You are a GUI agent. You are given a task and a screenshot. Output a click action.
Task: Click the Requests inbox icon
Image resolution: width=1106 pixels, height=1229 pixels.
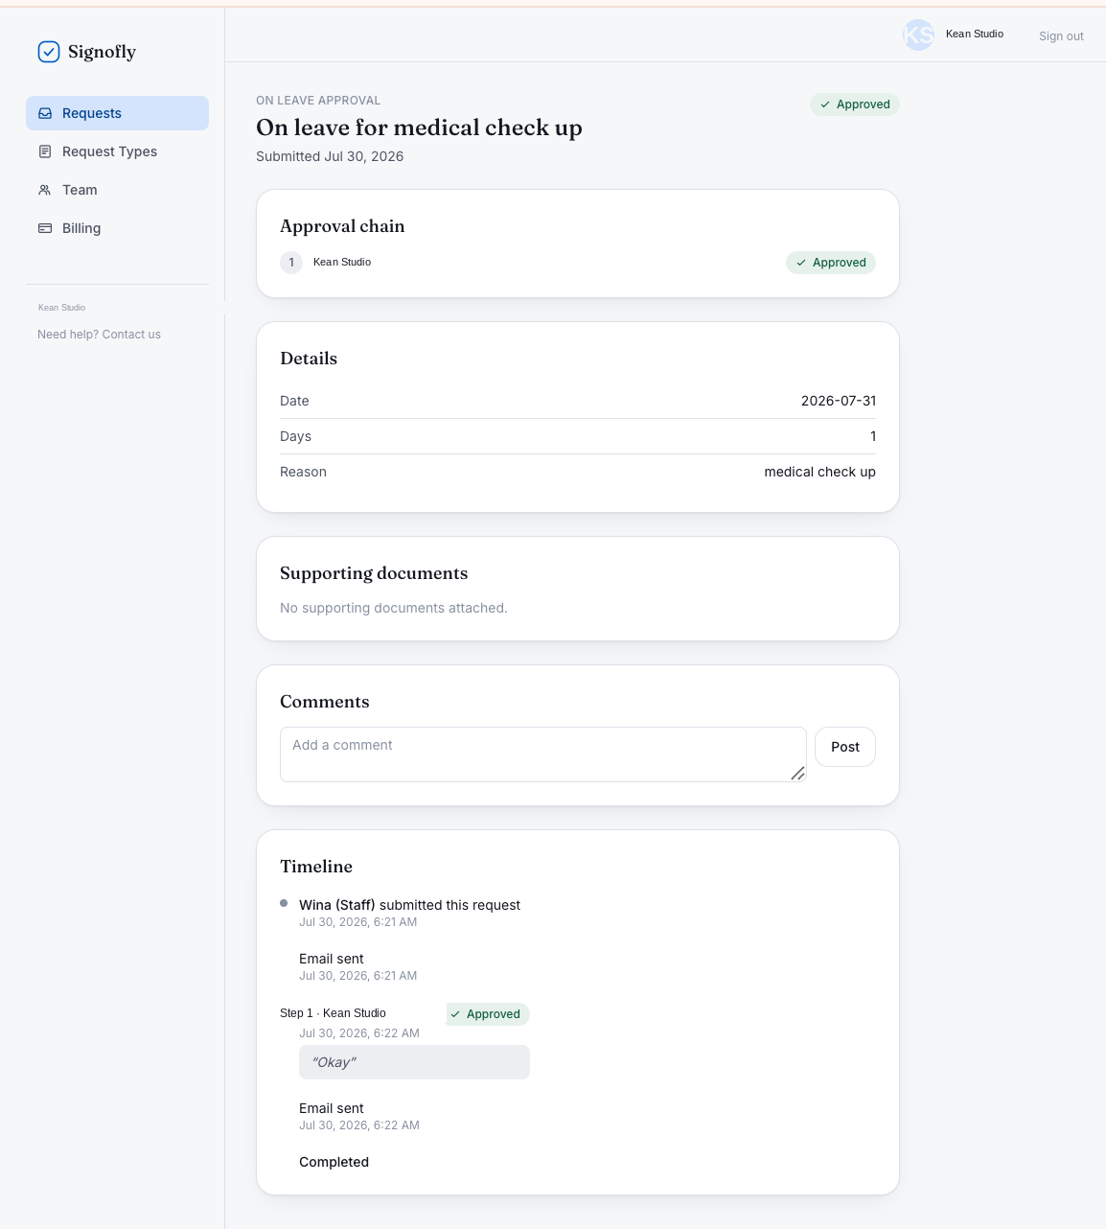point(45,113)
